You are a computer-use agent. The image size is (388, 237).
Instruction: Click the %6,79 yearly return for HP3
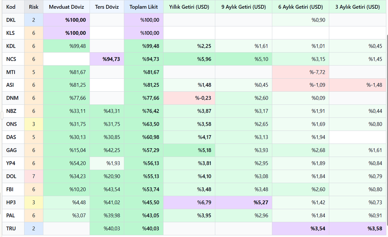tap(189, 202)
